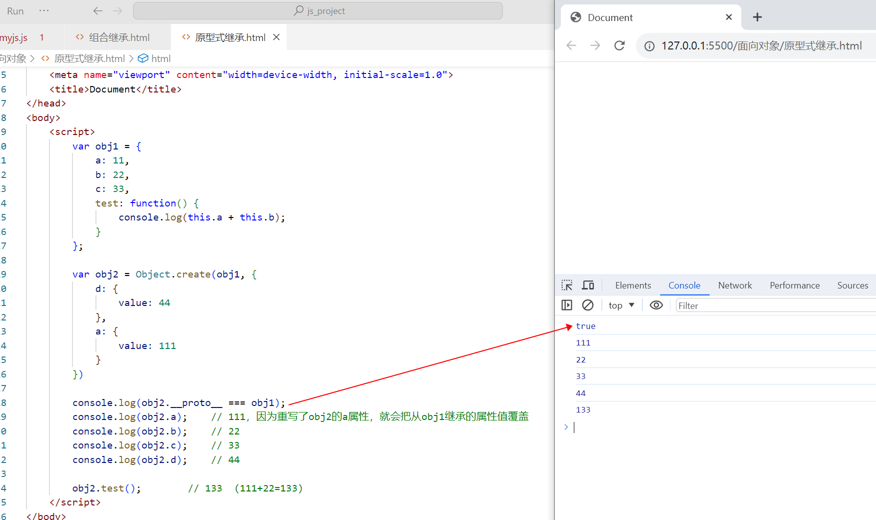Show the console sidebar

(567, 305)
